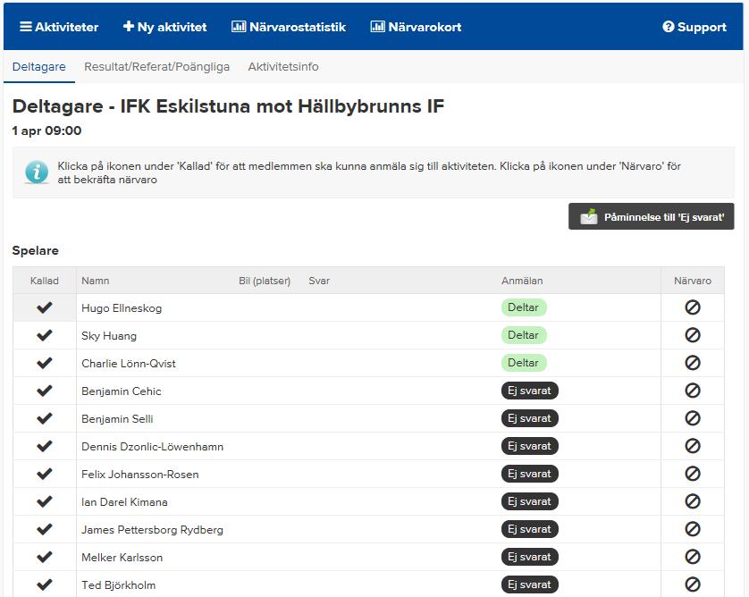
Task: Switch to Resultat/Referat/Poängliga tab
Action: (x=156, y=67)
